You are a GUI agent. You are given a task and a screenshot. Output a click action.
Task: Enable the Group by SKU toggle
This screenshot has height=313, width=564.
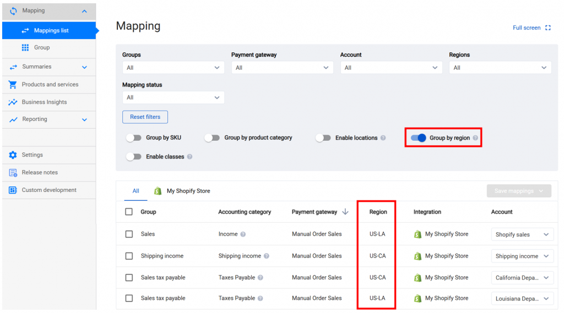tap(134, 138)
